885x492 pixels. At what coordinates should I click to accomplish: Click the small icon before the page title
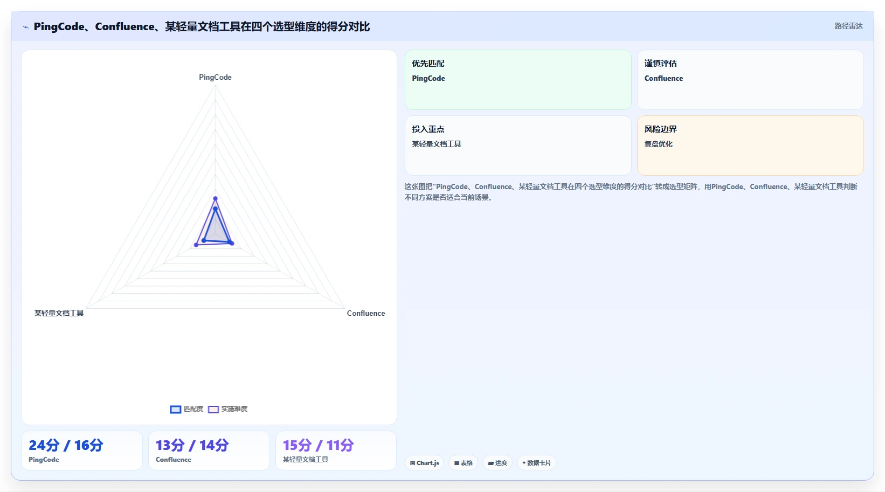coord(25,27)
